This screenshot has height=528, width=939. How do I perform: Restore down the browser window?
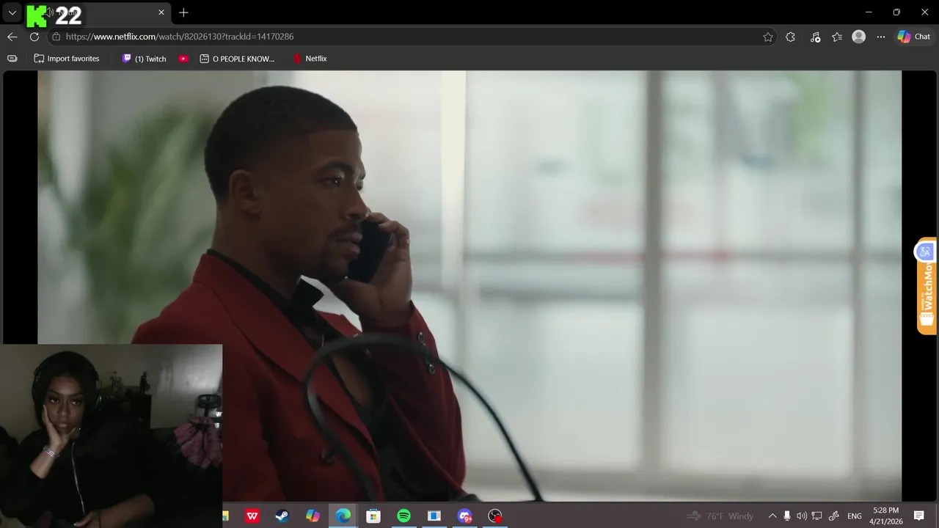[x=896, y=12]
